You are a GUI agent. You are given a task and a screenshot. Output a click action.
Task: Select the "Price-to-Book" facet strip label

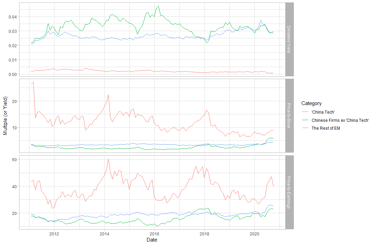coord(289,116)
